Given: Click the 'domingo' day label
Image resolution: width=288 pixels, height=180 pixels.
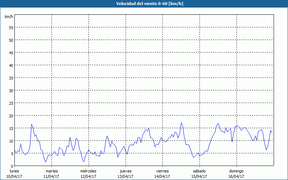Looking at the screenshot, I should pyautogui.click(x=236, y=171).
